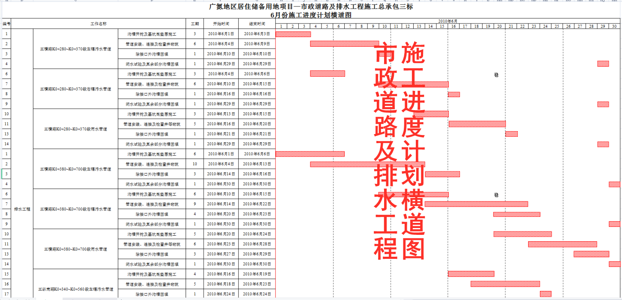Click day 26 in the June timeline header
Viewport: 622px width, 300px height.
pos(568,26)
